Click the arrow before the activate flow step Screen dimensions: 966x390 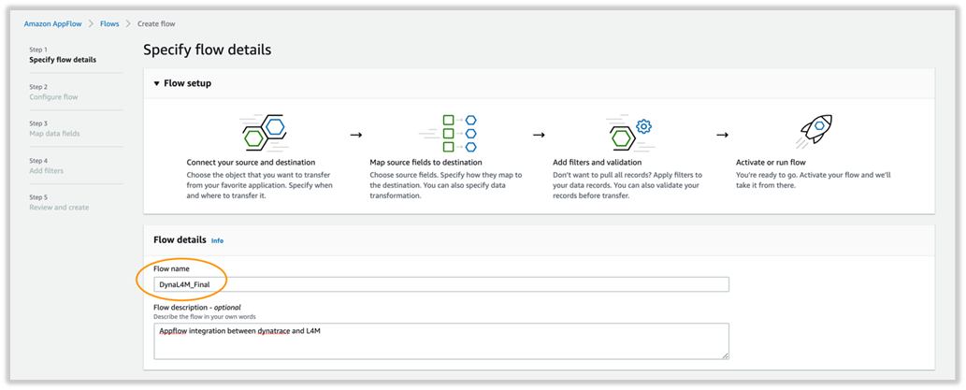723,135
